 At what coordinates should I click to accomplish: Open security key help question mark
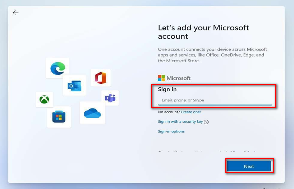pyautogui.click(x=206, y=122)
